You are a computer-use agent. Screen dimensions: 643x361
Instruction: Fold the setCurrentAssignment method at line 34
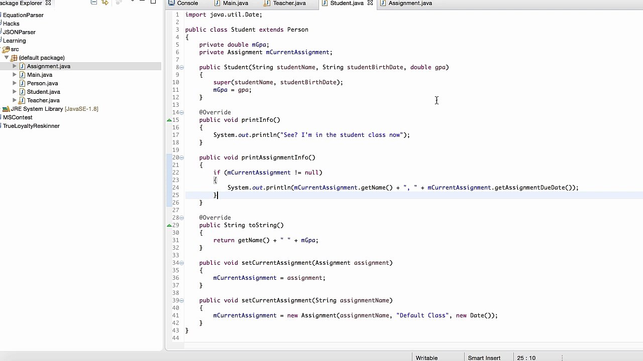coord(182,263)
